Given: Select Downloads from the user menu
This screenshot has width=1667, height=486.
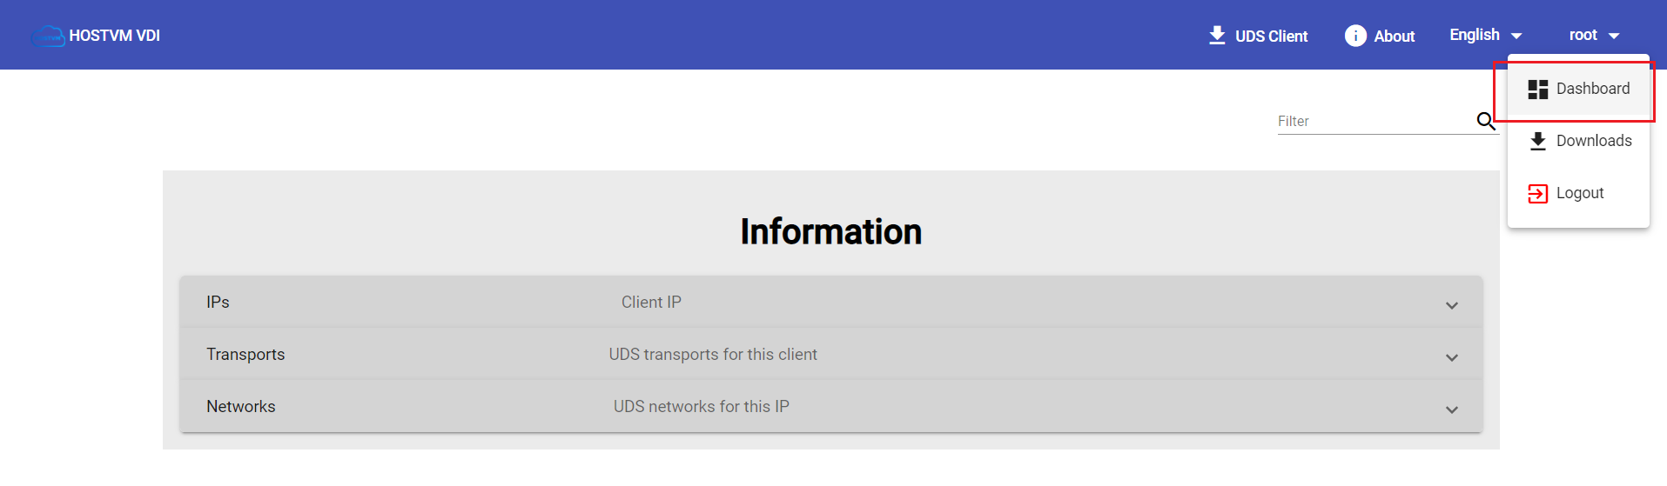Looking at the screenshot, I should click(x=1578, y=141).
